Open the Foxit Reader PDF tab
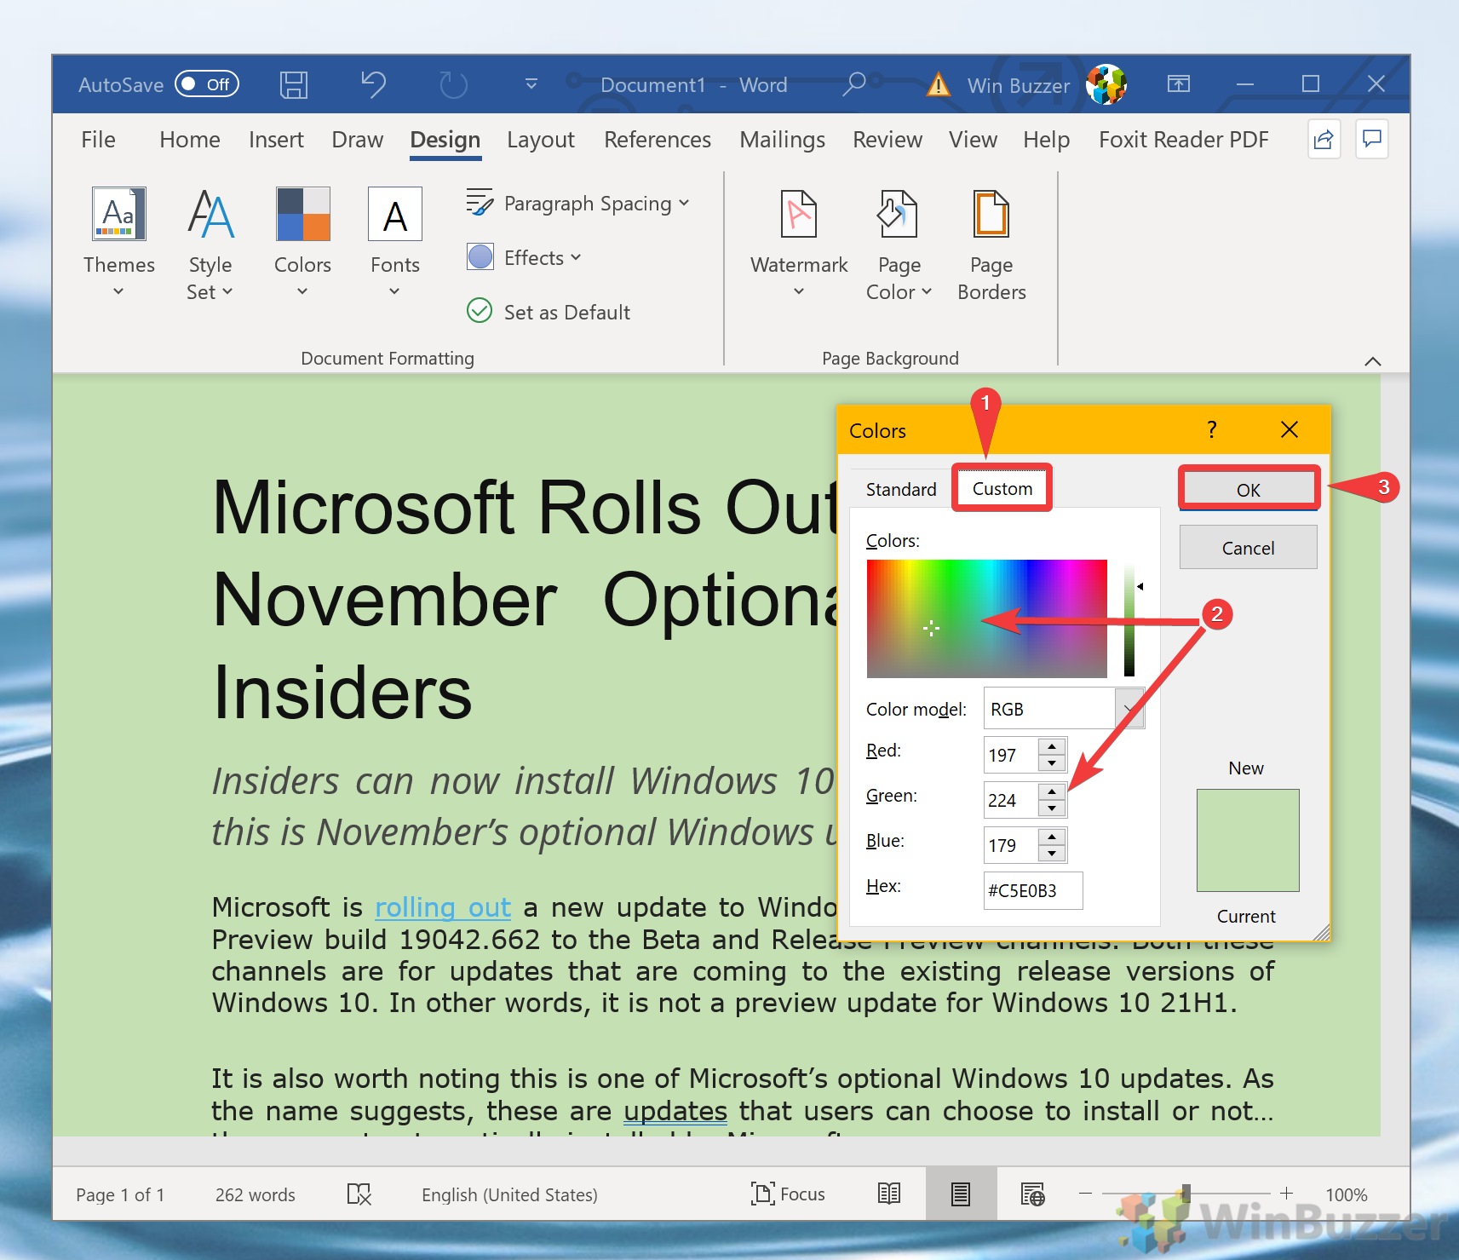Viewport: 1459px width, 1260px height. click(1184, 140)
